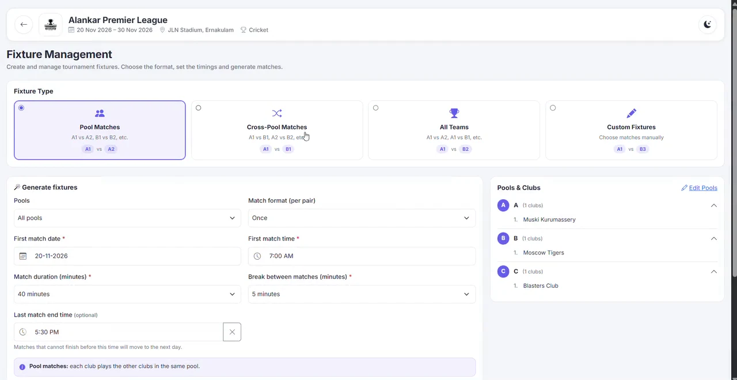Go back using the arrow button
Viewport: 737px width, 380px height.
click(24, 25)
